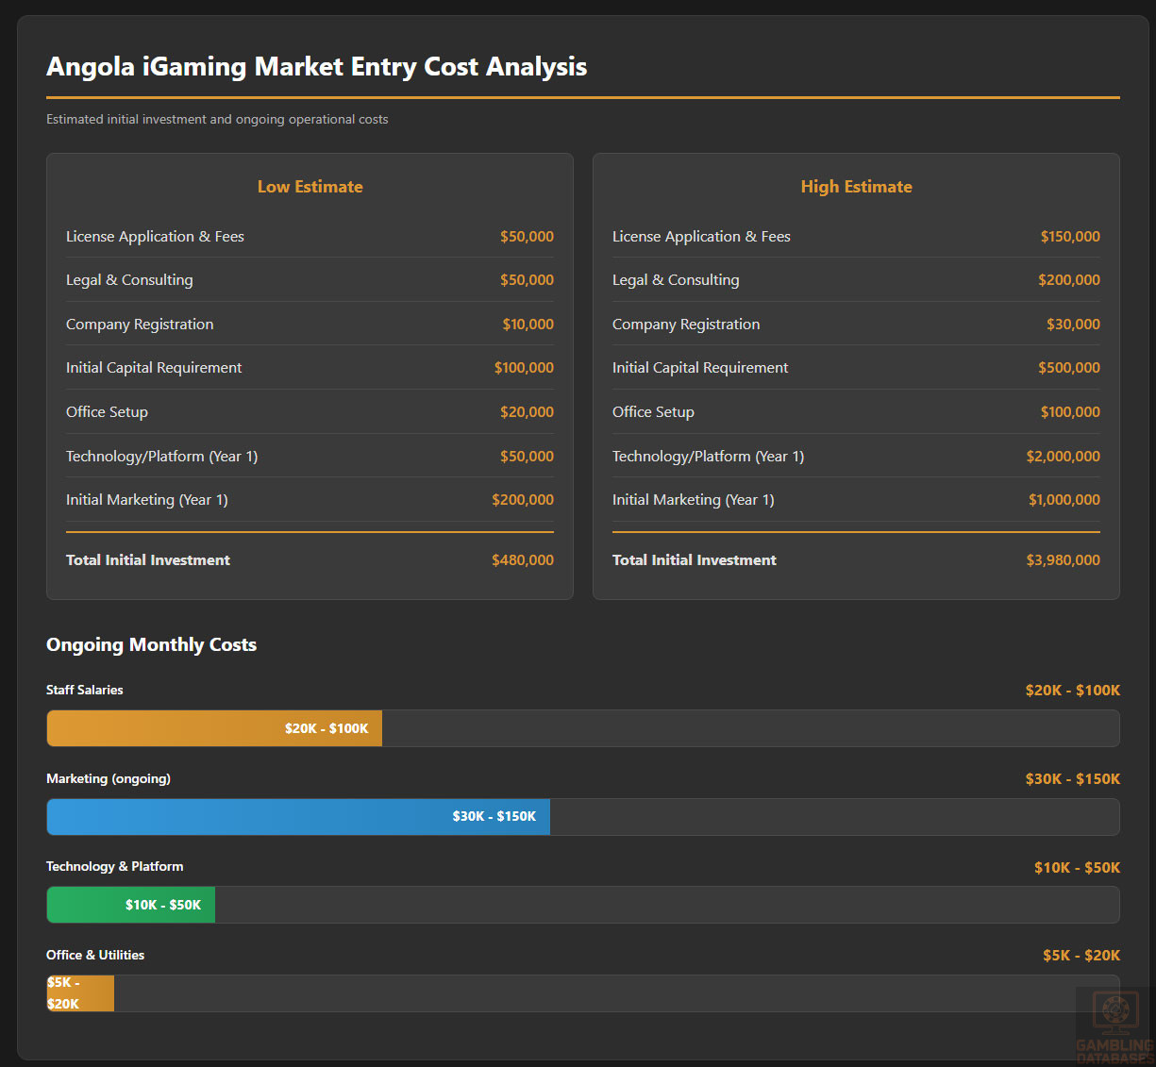Click the $2,000,000 Technology/Platform amount

click(1063, 457)
